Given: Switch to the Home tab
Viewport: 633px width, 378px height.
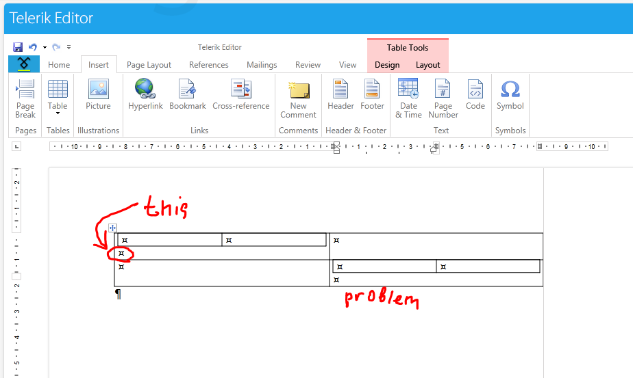Looking at the screenshot, I should (59, 65).
